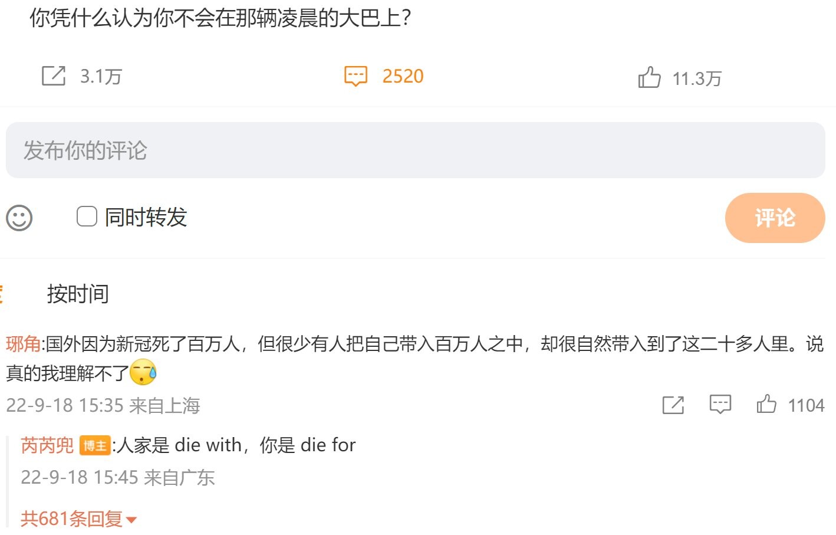Viewport: 836px width, 535px height.
Task: Click the post text about 凌晨的大巴
Action: pyautogui.click(x=220, y=18)
